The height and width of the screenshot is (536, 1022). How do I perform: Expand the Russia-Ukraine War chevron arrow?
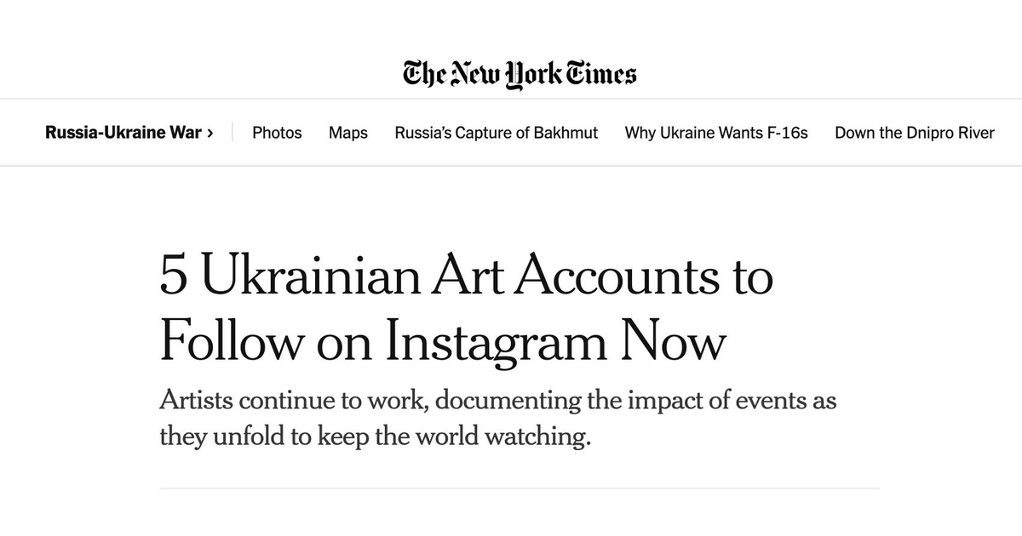210,133
